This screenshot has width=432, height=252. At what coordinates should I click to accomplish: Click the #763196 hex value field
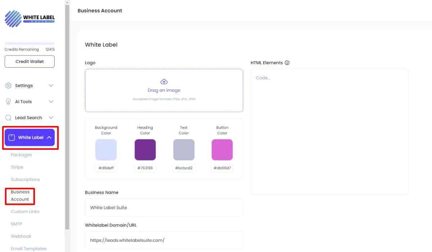click(x=145, y=168)
